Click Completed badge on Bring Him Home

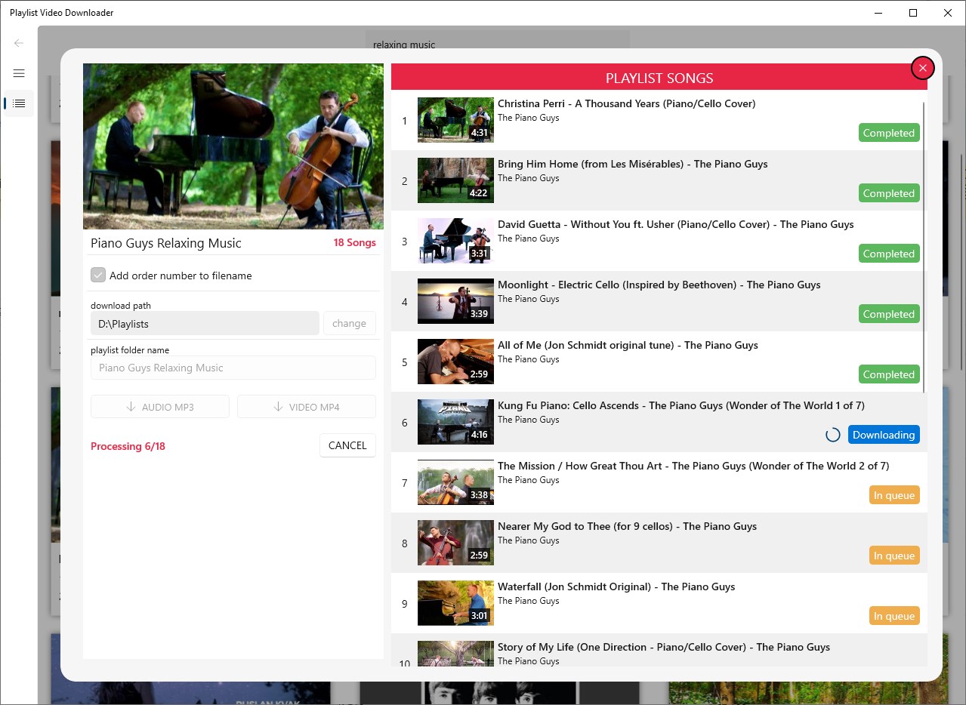pos(889,193)
